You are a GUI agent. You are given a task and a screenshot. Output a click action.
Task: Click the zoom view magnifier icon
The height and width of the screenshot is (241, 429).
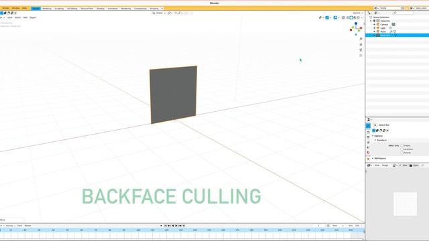361,39
